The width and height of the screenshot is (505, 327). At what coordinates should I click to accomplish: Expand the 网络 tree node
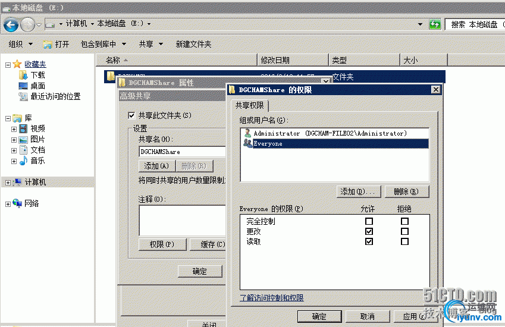pos(8,204)
